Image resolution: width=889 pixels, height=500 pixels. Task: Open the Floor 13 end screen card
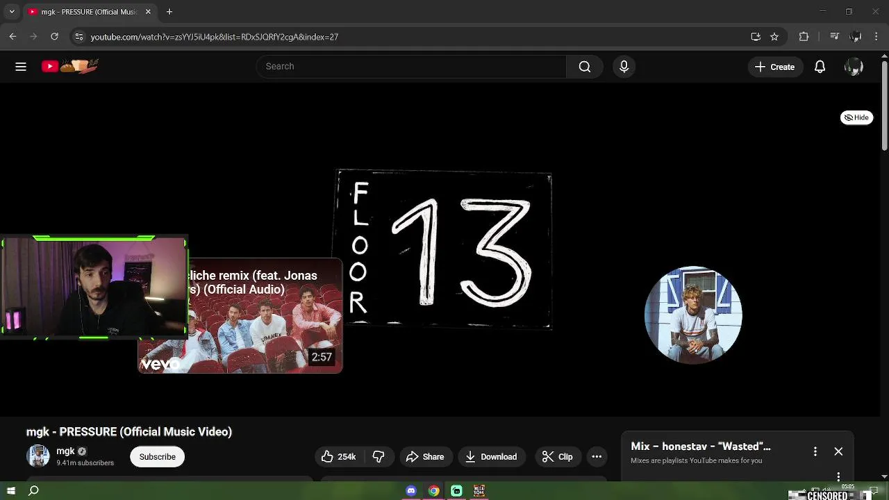click(444, 249)
